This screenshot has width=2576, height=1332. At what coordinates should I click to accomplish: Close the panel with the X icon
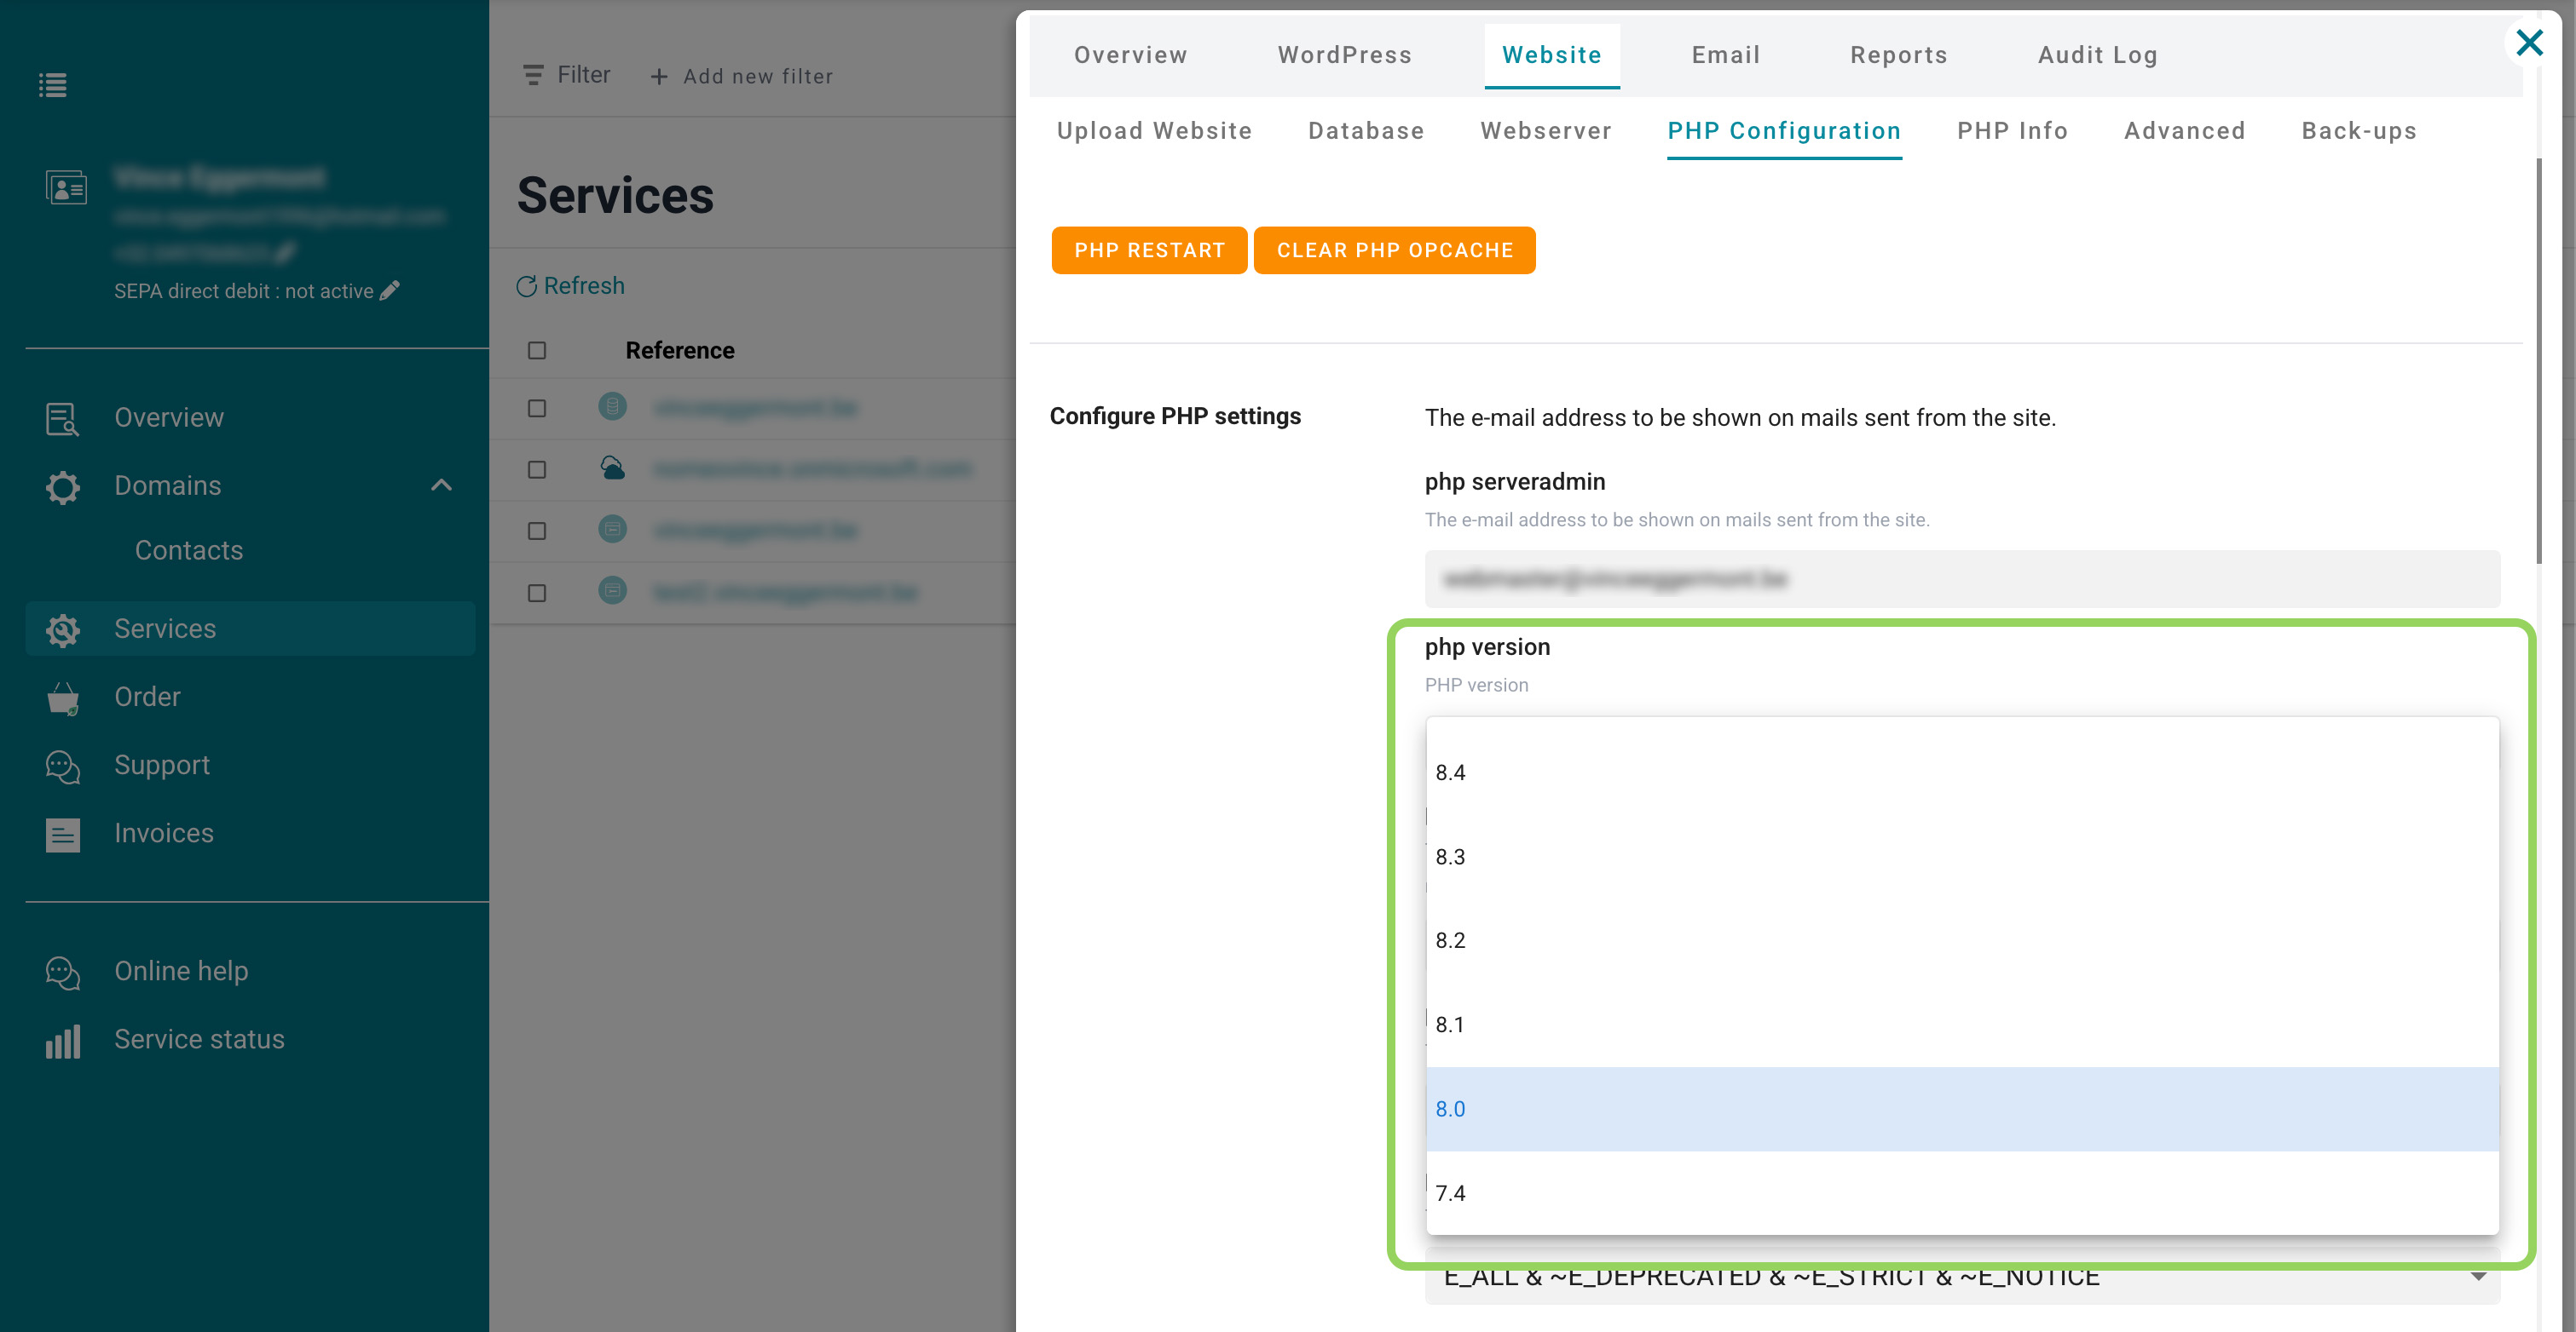pos(2529,43)
